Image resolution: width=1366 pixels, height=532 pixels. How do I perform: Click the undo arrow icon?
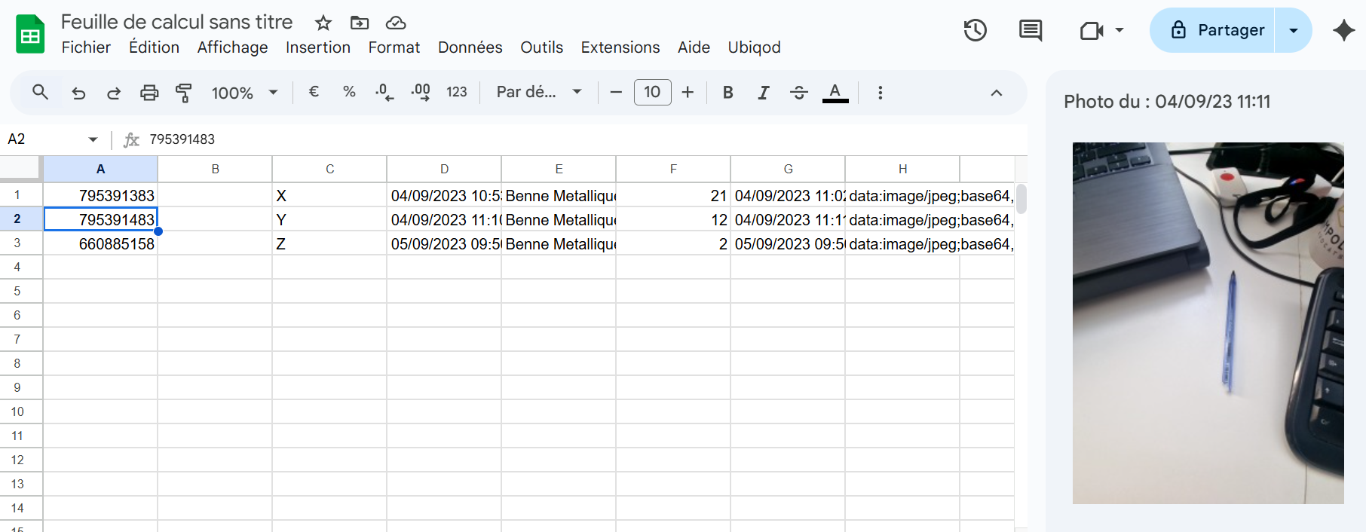[x=78, y=93]
